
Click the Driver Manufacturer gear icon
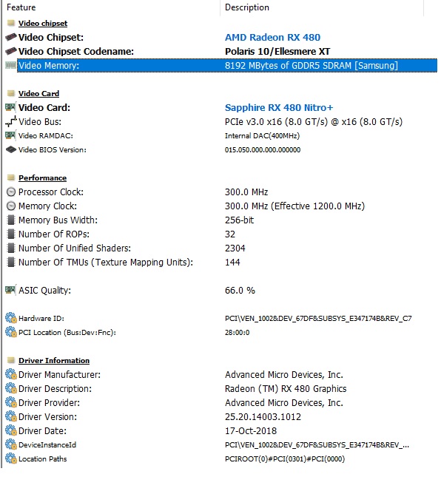click(11, 374)
